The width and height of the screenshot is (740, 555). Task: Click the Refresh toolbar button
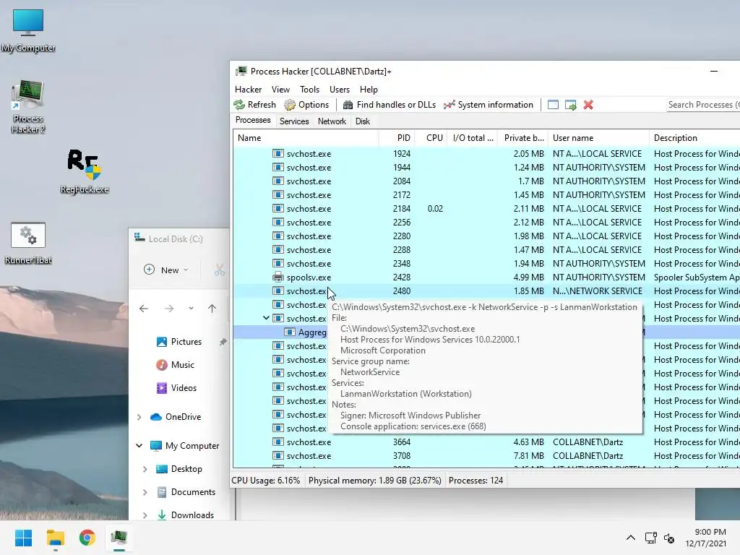pyautogui.click(x=255, y=105)
